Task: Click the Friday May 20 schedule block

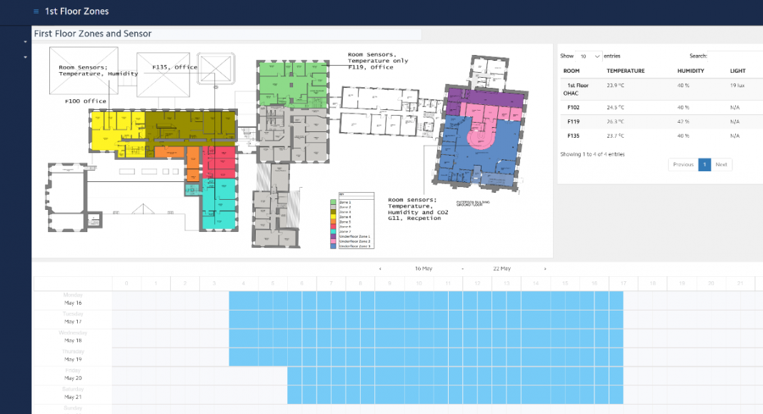Action: (x=455, y=375)
